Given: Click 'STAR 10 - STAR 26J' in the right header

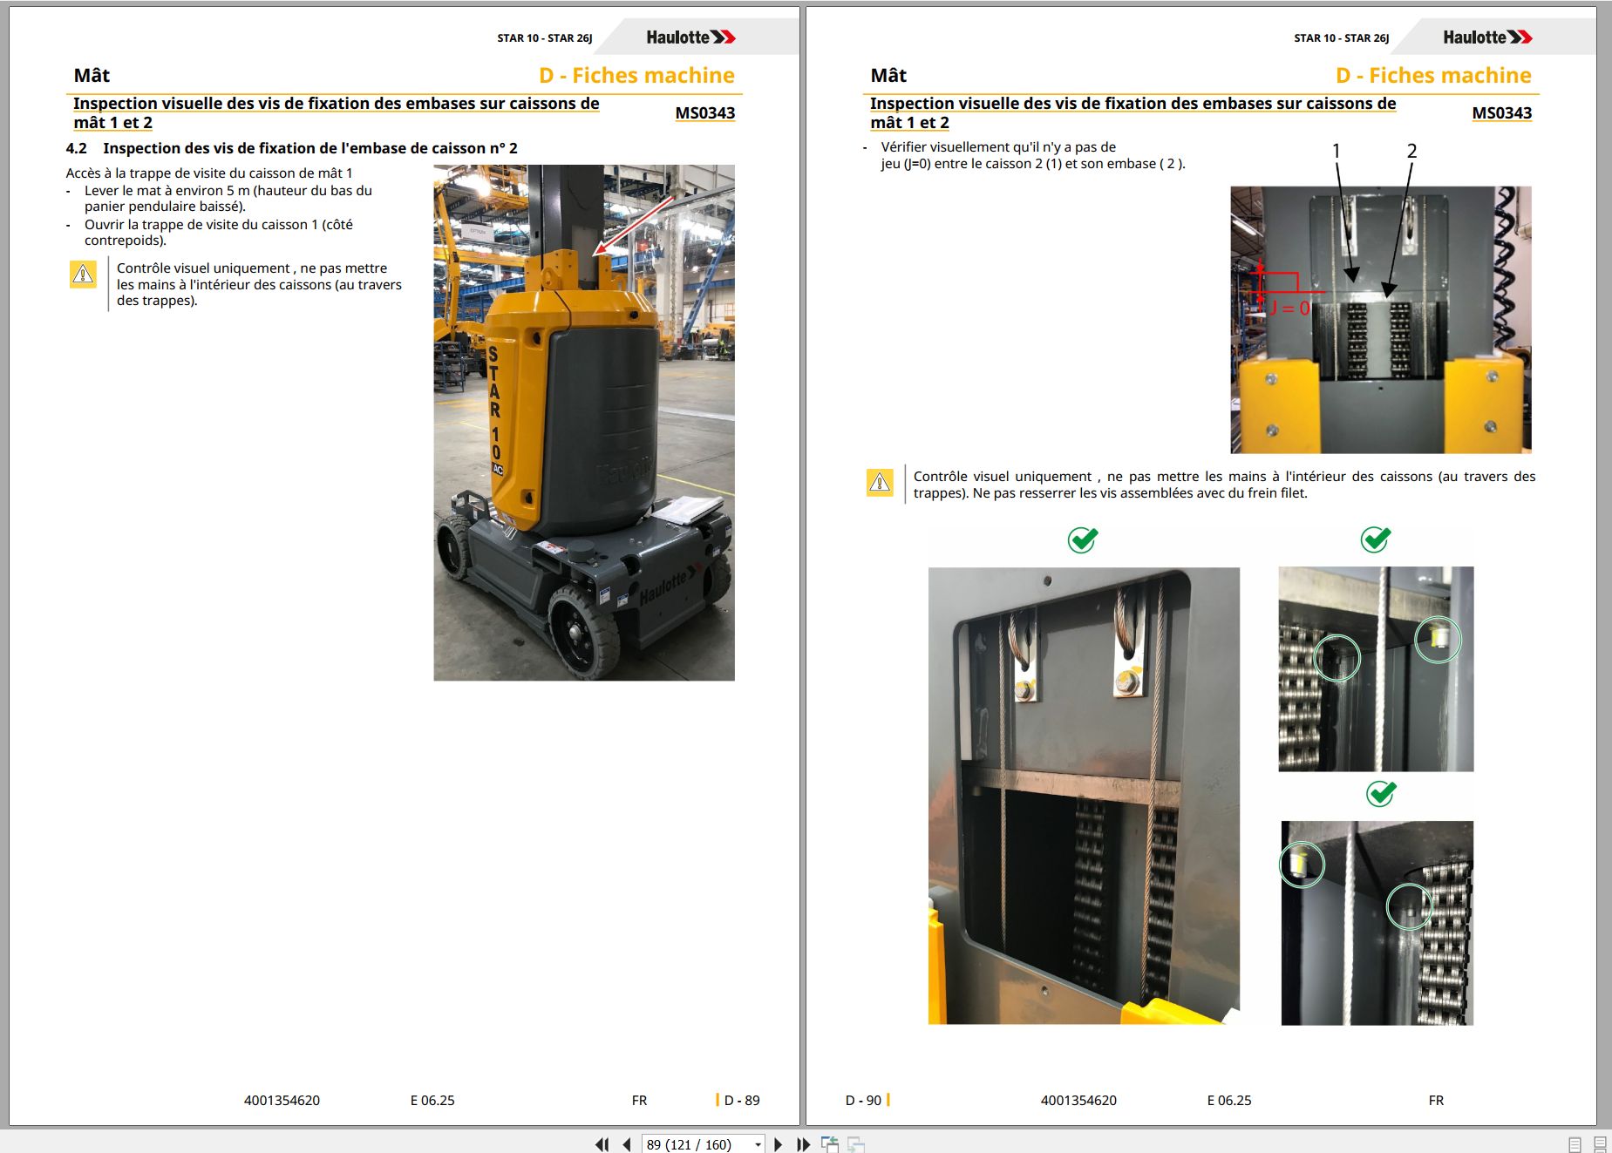Looking at the screenshot, I should (1342, 38).
